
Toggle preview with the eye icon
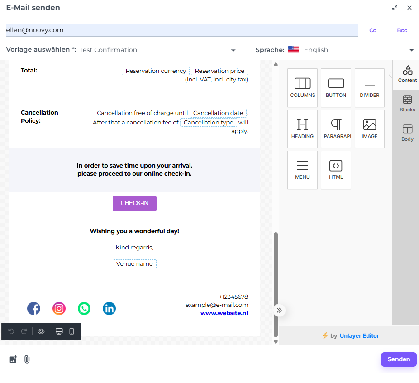pyautogui.click(x=41, y=331)
